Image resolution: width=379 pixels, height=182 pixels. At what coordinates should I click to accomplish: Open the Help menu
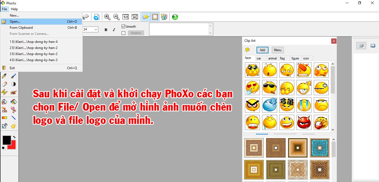[14, 9]
